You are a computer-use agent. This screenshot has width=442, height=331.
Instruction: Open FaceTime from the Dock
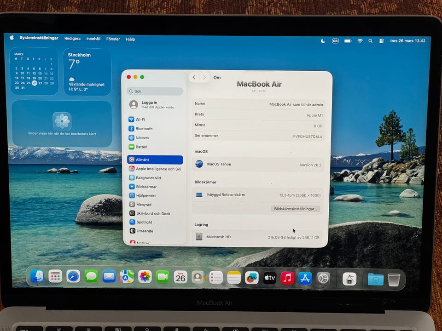163,277
